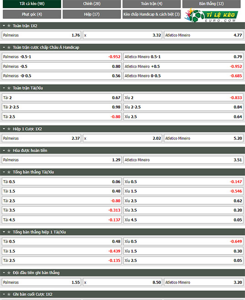Switch to the Chính (28) tab
Image resolution: width=245 pixels, height=300 pixels.
pos(92,4)
